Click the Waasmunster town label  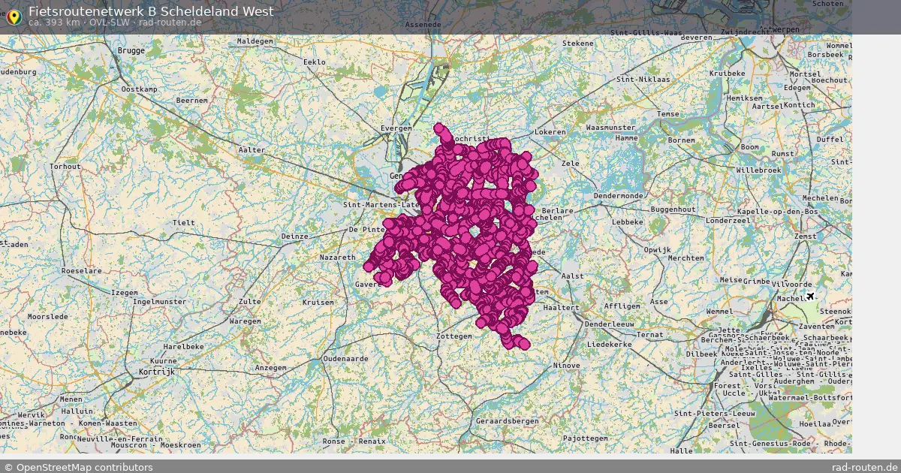pyautogui.click(x=611, y=128)
